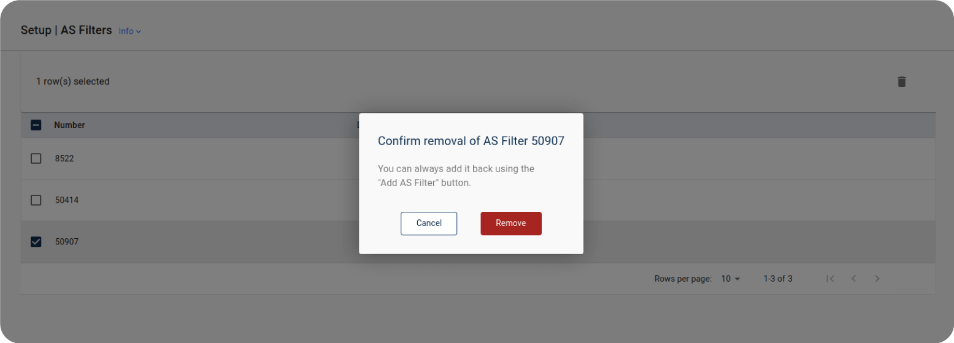954x343 pixels.
Task: Select the checkbox for row 50414
Action: (36, 200)
